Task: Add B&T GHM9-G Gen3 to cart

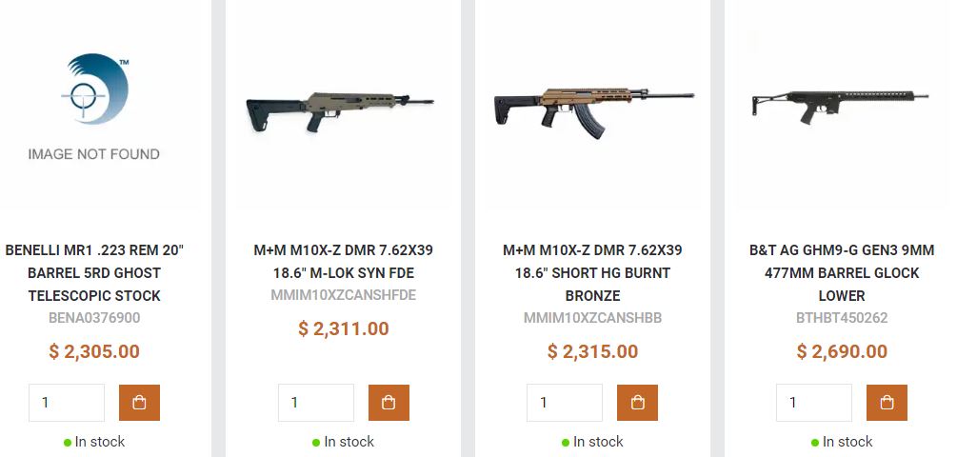Action: tap(887, 403)
